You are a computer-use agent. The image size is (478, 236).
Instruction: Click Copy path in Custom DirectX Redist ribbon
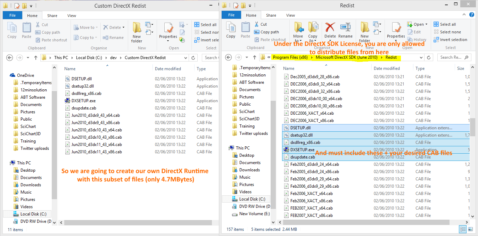[x=48, y=32]
